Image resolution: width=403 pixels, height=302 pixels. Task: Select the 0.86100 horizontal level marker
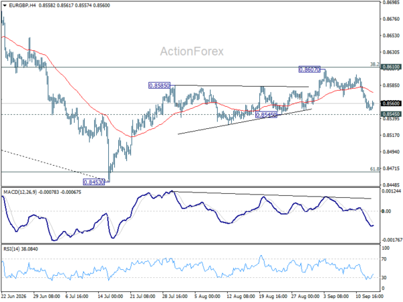391,67
